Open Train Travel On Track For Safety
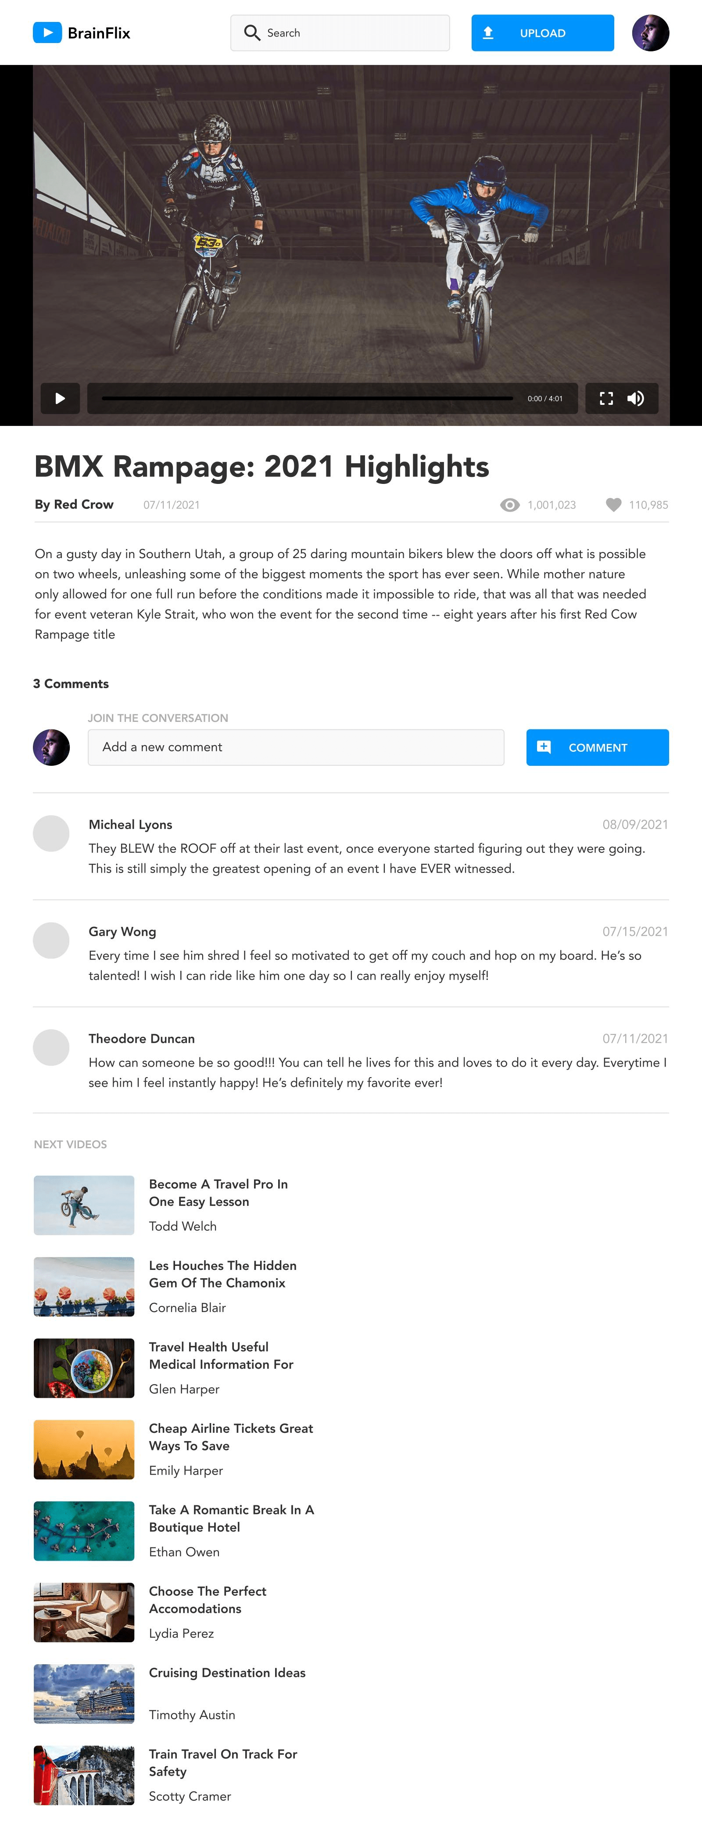 pos(223,1763)
